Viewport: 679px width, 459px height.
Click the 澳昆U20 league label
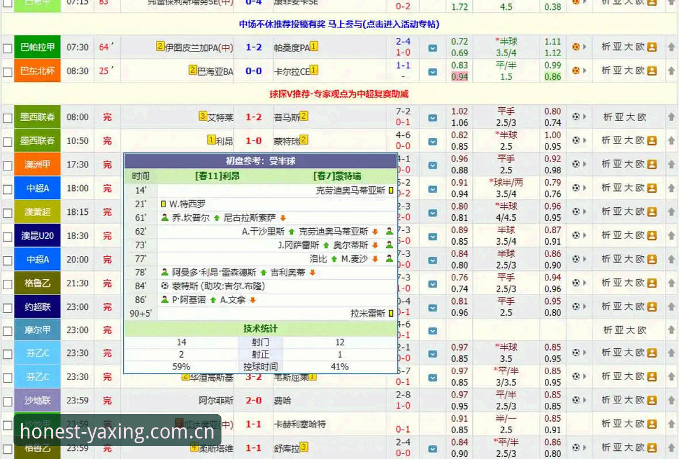pos(37,236)
